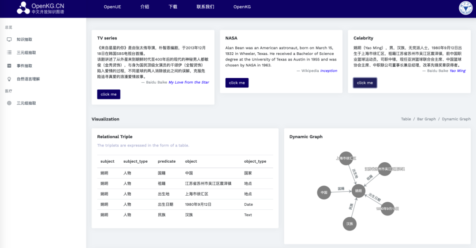Click the object column header

[x=191, y=161]
